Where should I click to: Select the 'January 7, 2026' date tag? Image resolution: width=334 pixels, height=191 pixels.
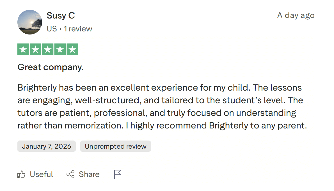tap(46, 146)
